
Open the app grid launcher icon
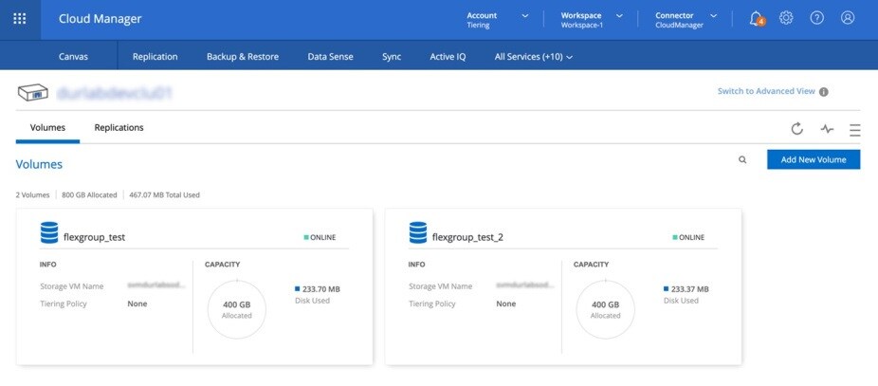20,18
